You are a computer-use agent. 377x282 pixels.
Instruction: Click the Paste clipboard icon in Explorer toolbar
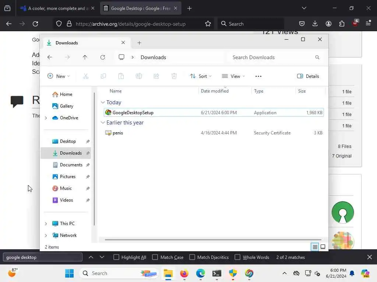[121, 76]
